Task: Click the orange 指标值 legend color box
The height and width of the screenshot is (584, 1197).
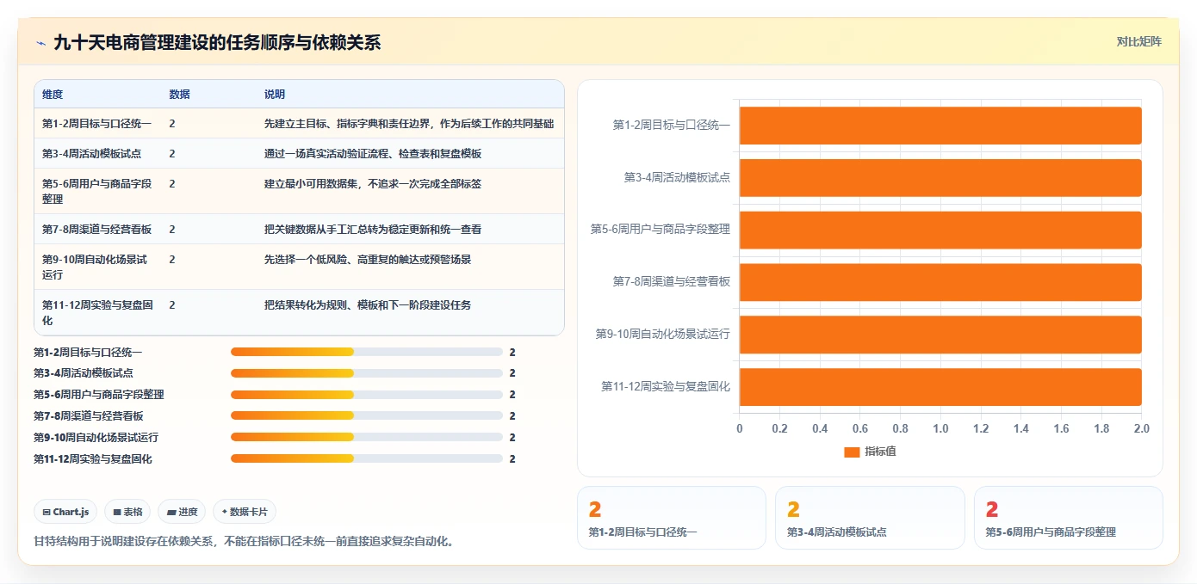Action: [852, 452]
